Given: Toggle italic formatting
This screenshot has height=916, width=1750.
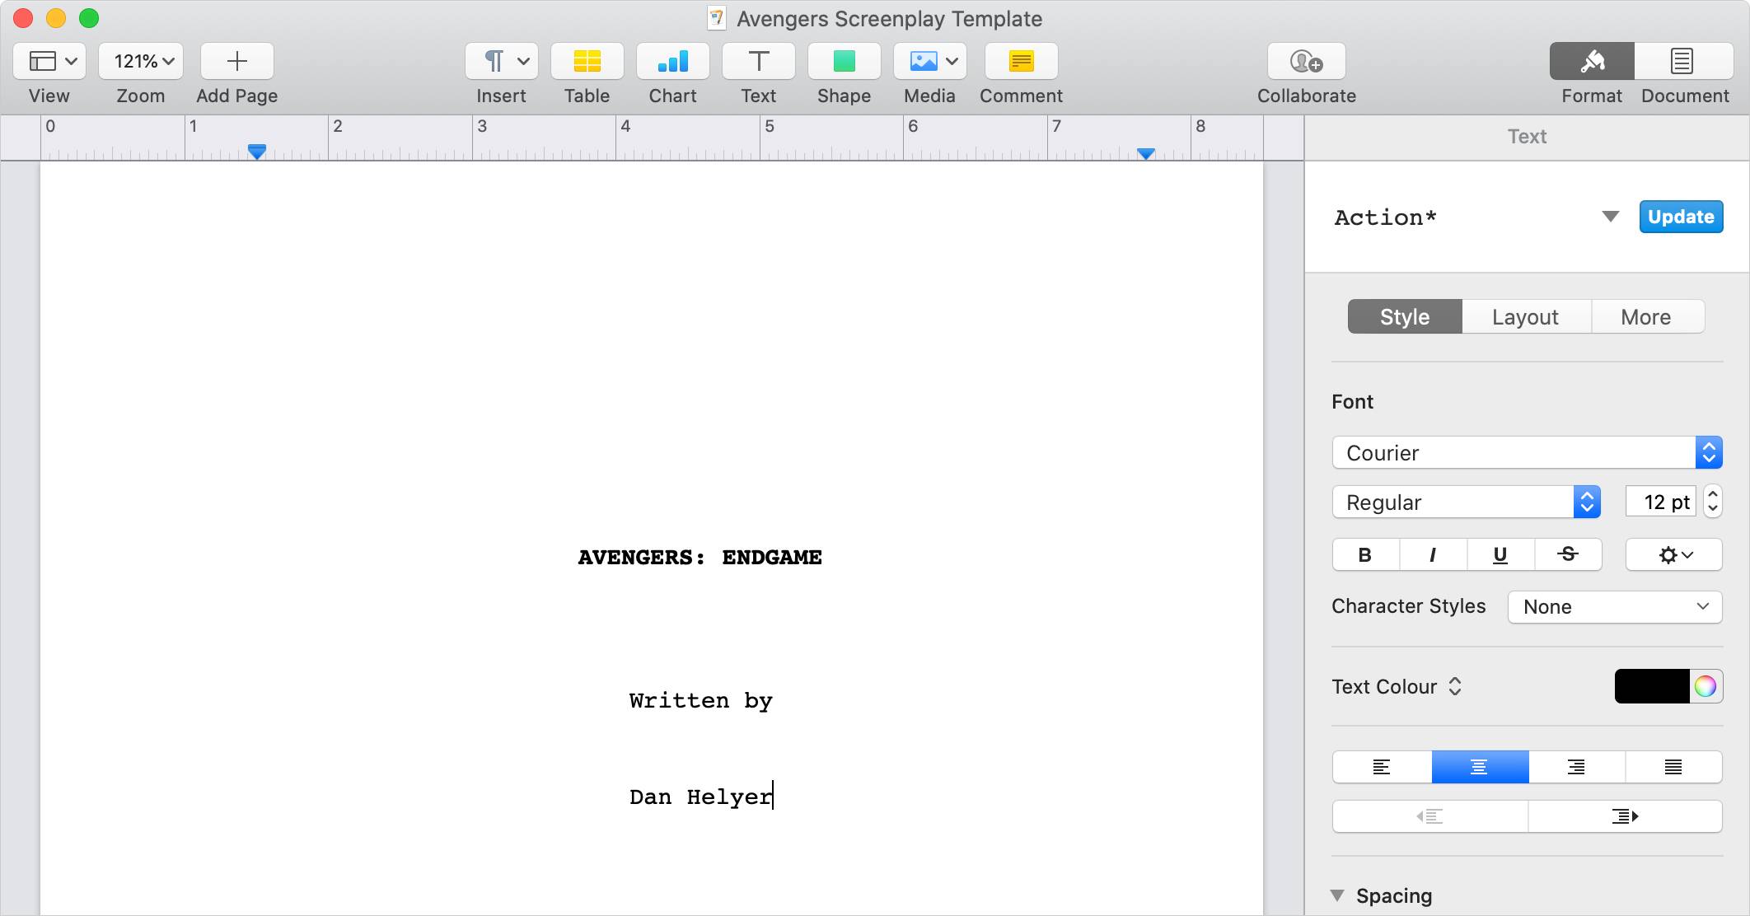Looking at the screenshot, I should pyautogui.click(x=1433, y=554).
